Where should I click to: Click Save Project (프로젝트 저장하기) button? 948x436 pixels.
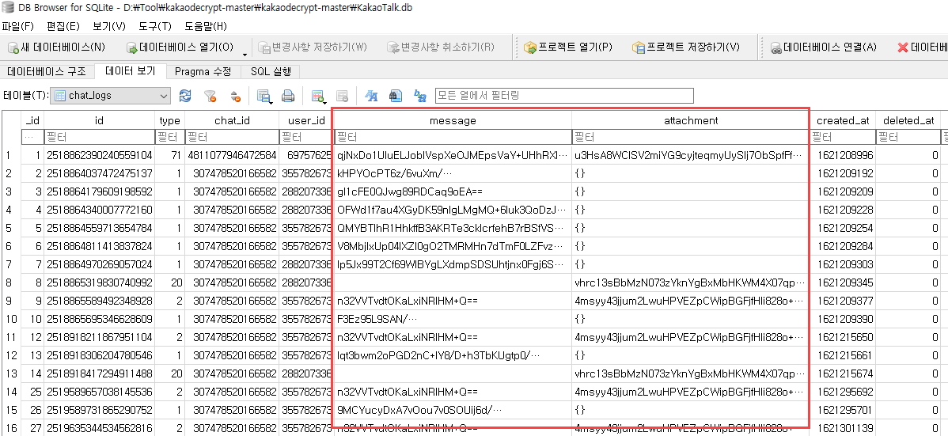pos(685,47)
